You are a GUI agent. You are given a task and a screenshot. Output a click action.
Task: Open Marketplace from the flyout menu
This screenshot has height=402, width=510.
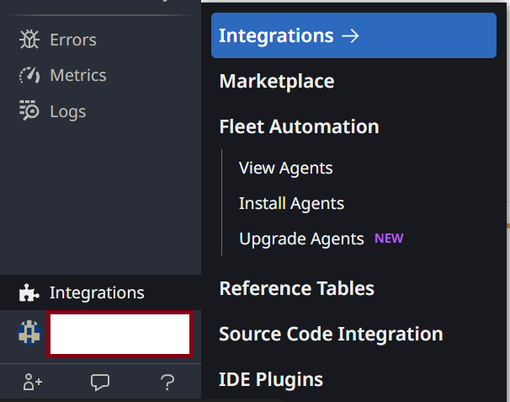(x=276, y=81)
